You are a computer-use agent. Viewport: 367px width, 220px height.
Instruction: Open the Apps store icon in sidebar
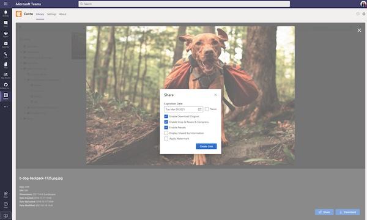(x=6, y=194)
